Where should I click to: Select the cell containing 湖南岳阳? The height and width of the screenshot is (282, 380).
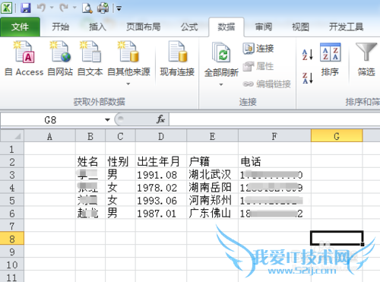click(212, 188)
